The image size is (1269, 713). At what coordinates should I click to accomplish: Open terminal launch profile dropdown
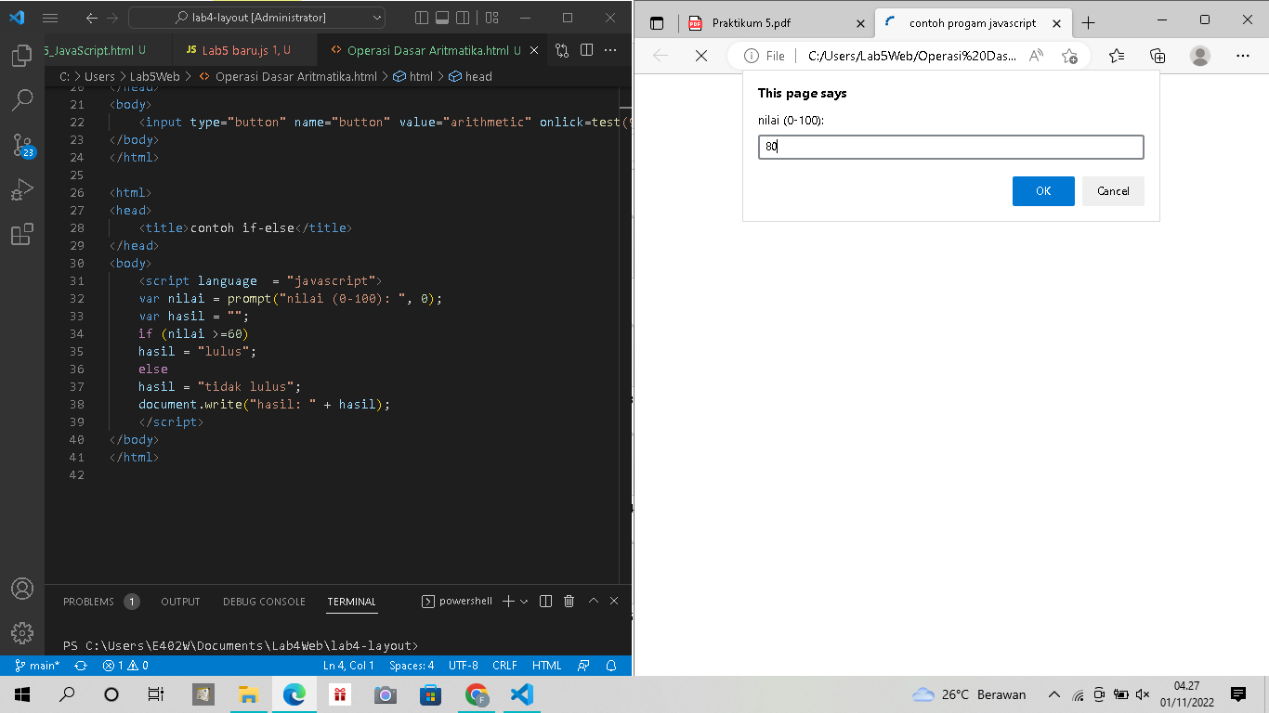[x=524, y=601]
